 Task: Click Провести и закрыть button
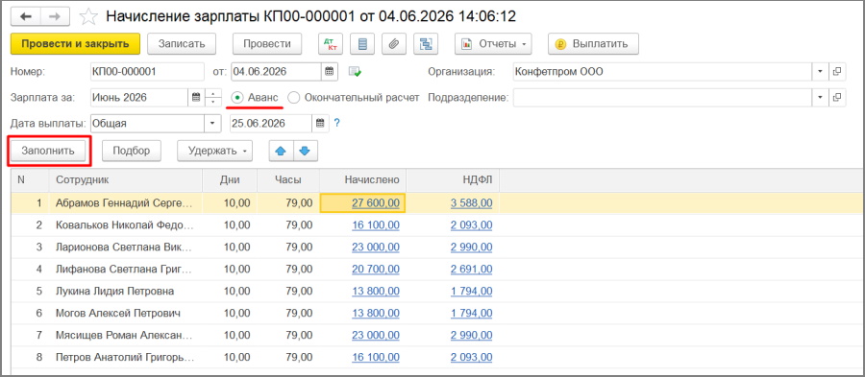click(x=76, y=44)
